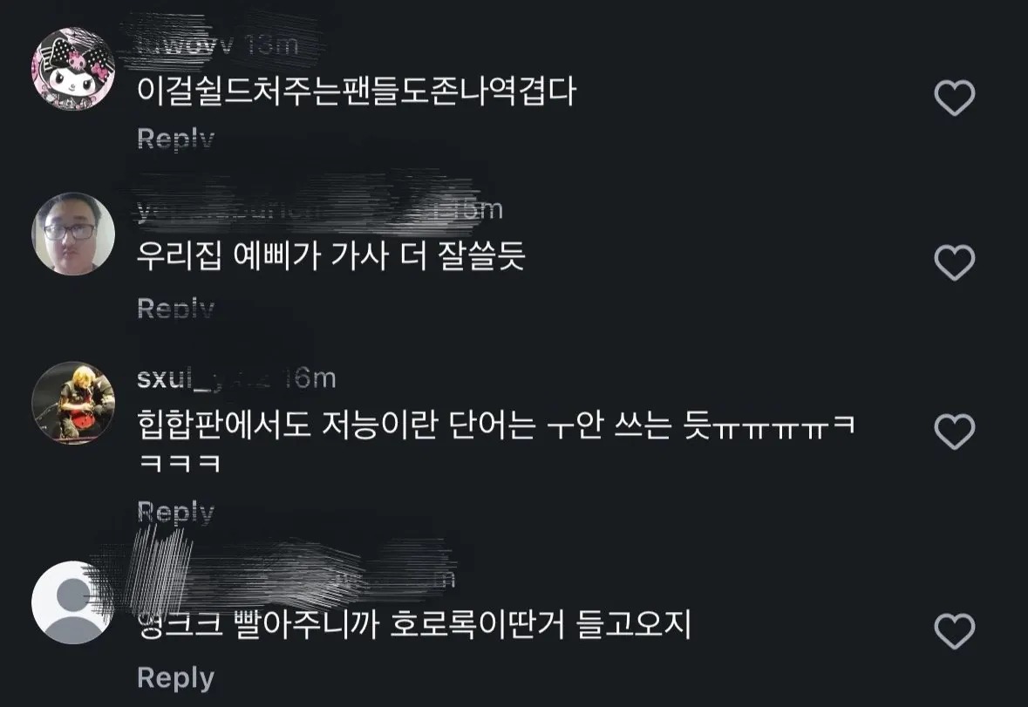Select the comment text about 힙합판에서도 저능이란 단어
Image resolution: width=1028 pixels, height=707 pixels.
(495, 444)
